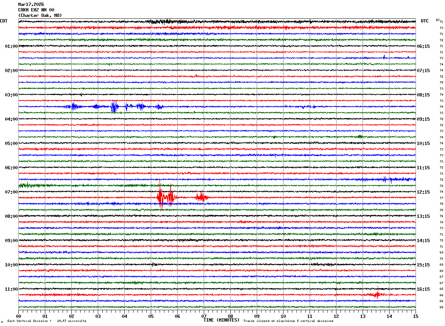Select the 11:00 CDT row label
Image resolution: width=445 pixels, height=326 pixels.
point(11,289)
